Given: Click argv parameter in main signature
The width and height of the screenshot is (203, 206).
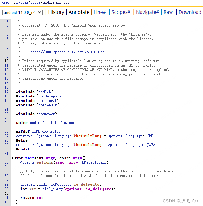Looking at the screenshot, I should (77, 158).
